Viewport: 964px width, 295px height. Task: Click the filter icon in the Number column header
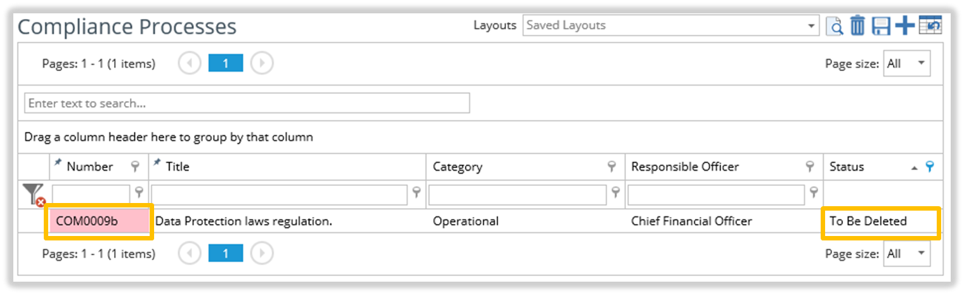pos(134,167)
